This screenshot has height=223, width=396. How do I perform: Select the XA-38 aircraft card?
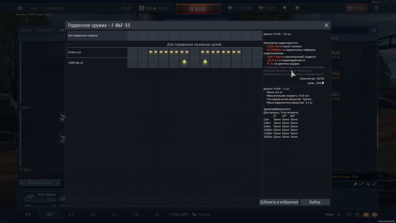(336, 55)
